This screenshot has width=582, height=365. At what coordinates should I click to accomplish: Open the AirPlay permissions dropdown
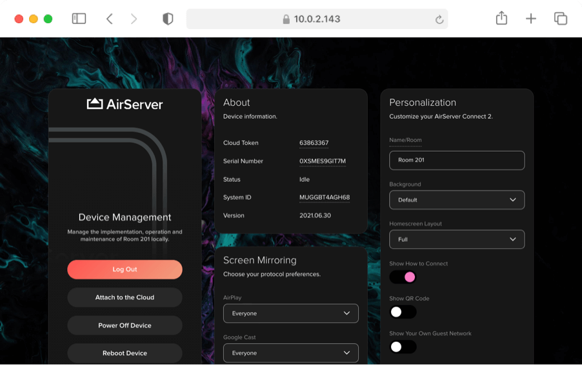(290, 313)
